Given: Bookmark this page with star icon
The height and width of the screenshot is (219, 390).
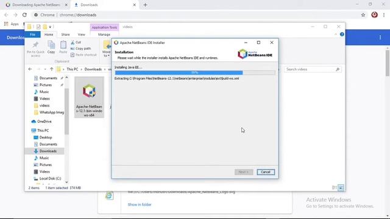Looking at the screenshot, I should pyautogui.click(x=363, y=15).
